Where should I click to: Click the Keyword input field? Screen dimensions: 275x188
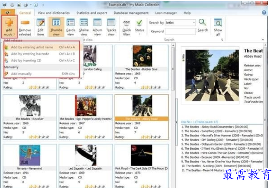tap(180, 31)
